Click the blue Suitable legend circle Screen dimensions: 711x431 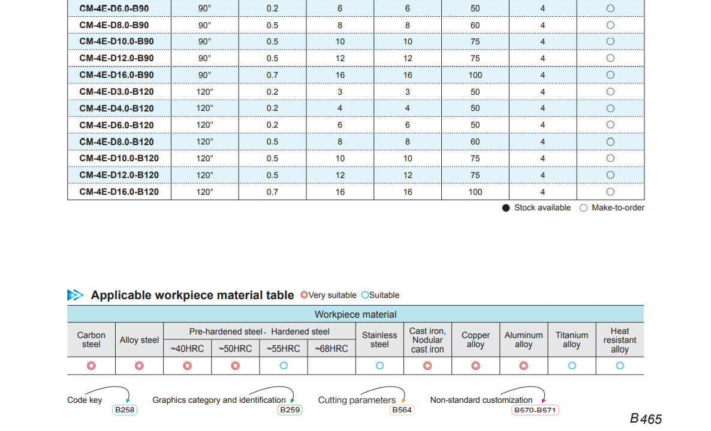pos(365,295)
